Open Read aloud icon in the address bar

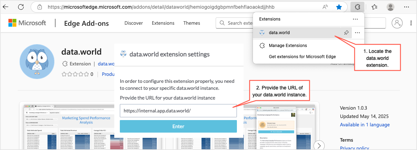(x=325, y=7)
